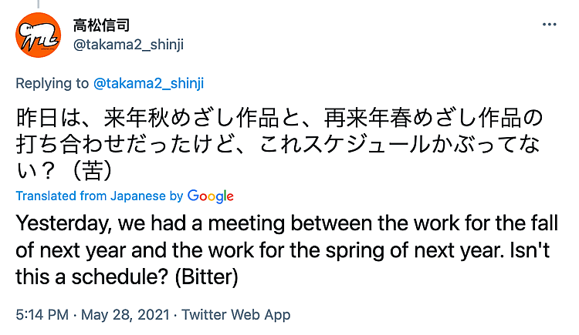Click "Translated from Japanese by" link
Screen dimensions: 579x335
(100, 196)
